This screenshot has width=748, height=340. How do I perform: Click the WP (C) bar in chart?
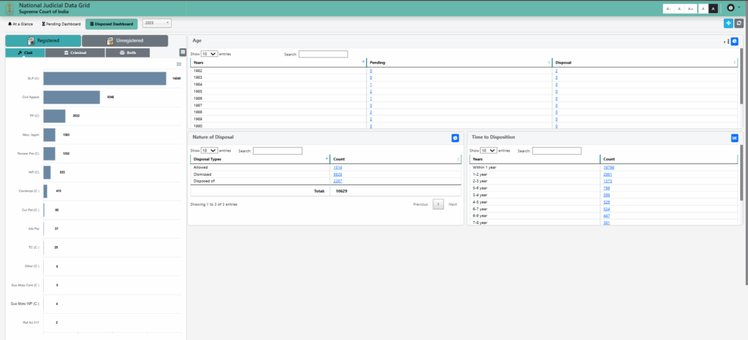[x=47, y=172]
